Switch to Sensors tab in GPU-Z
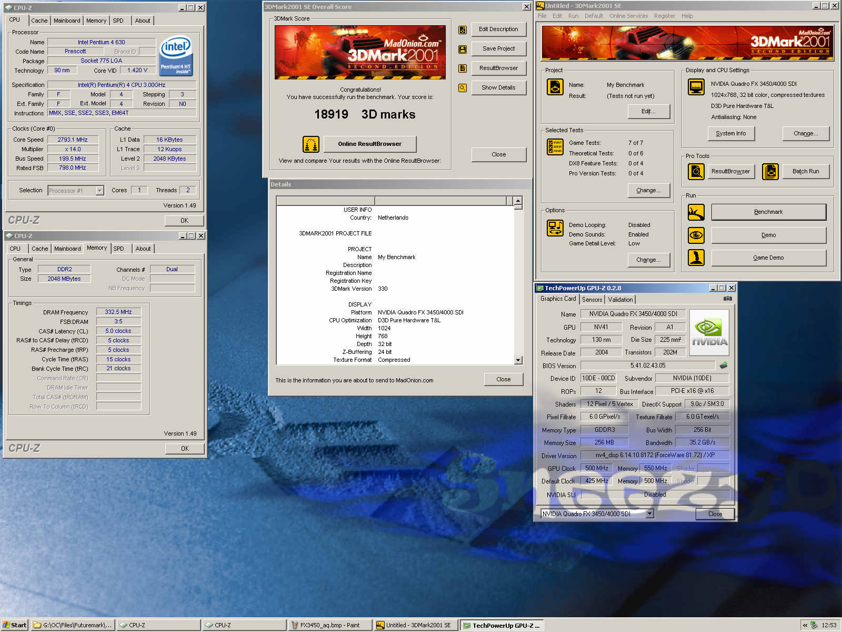Image resolution: width=842 pixels, height=632 pixels. coord(592,299)
